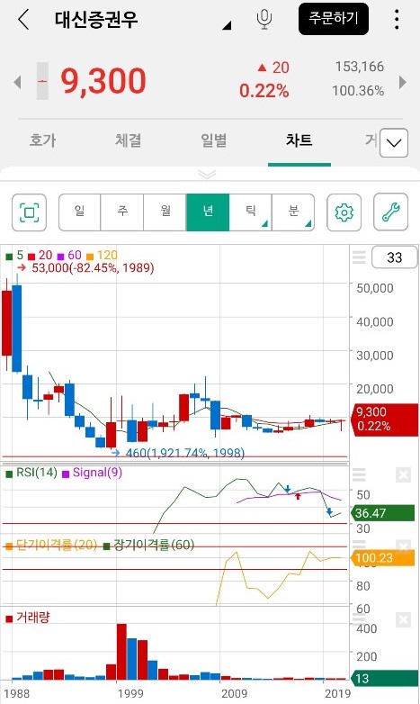Tap the current price 9,300
The width and height of the screenshot is (420, 704).
[103, 81]
